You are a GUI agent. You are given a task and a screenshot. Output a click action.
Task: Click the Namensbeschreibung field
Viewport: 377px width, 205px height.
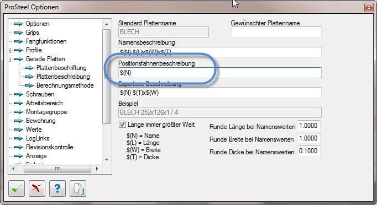[x=220, y=52]
